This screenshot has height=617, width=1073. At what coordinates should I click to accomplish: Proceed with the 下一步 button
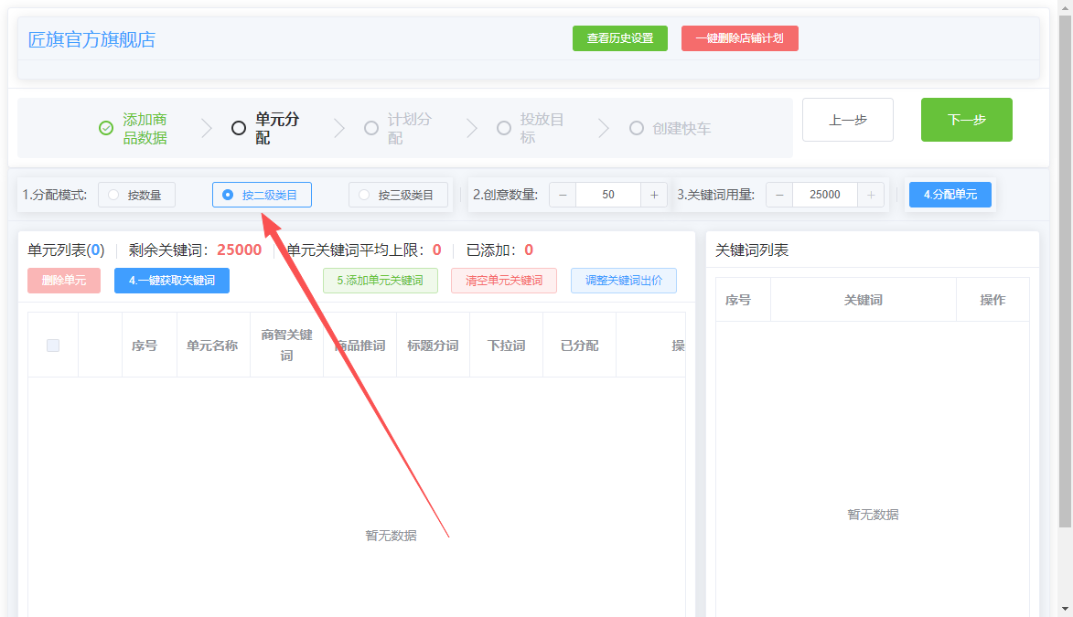pyautogui.click(x=966, y=120)
